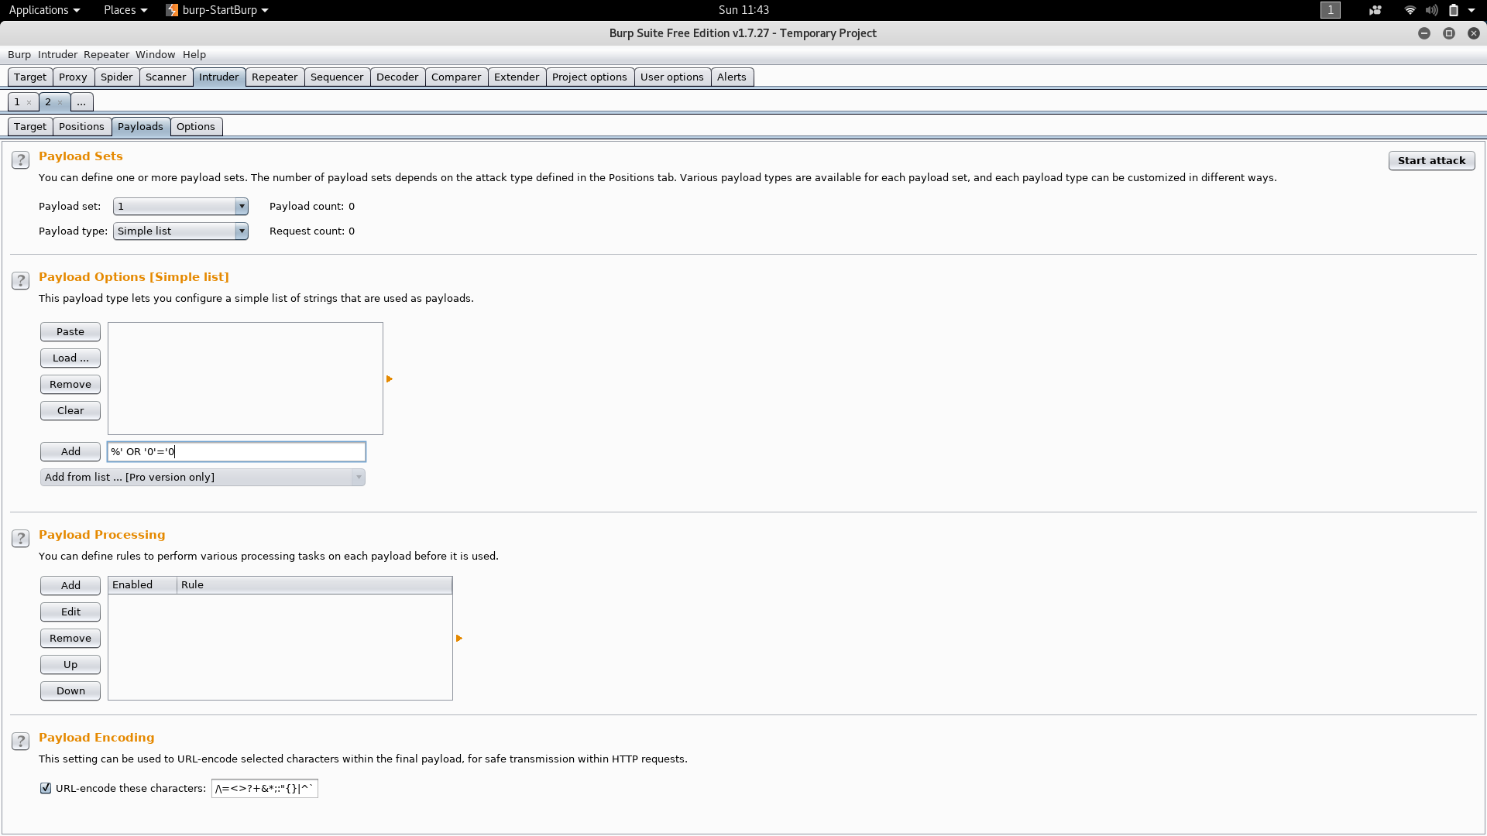Viewport: 1487px width, 836px height.
Task: Switch to the Sequencer tab
Action: (337, 77)
